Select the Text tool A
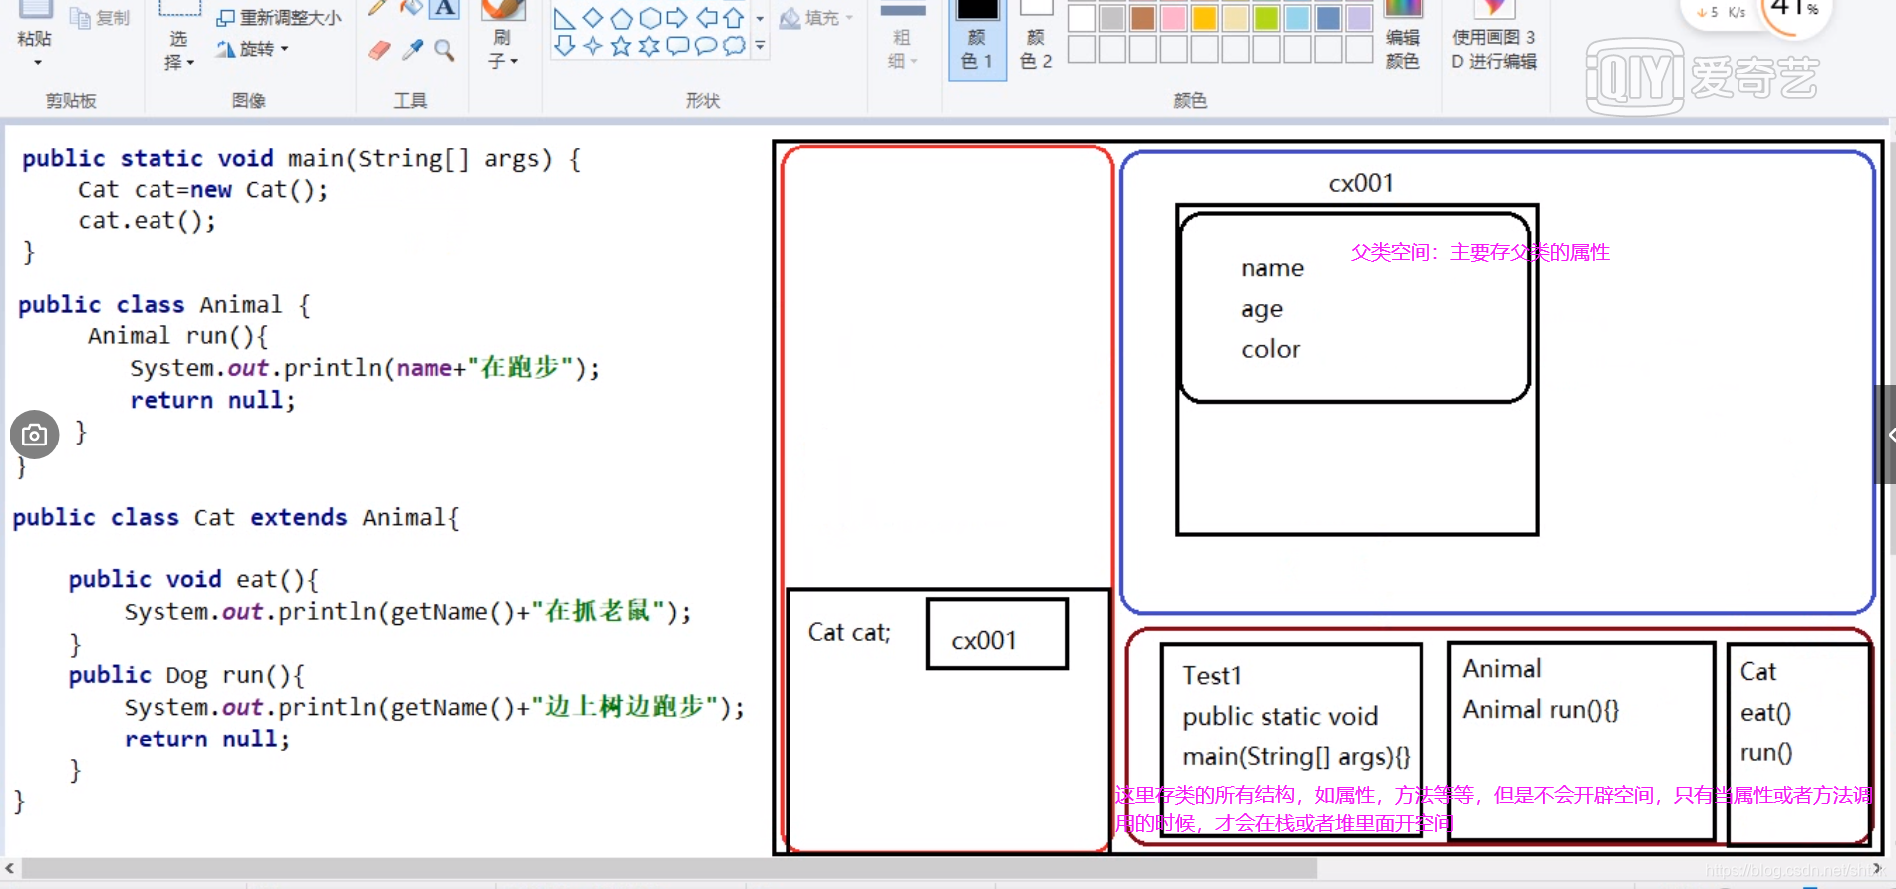1896x889 pixels. pos(445,9)
